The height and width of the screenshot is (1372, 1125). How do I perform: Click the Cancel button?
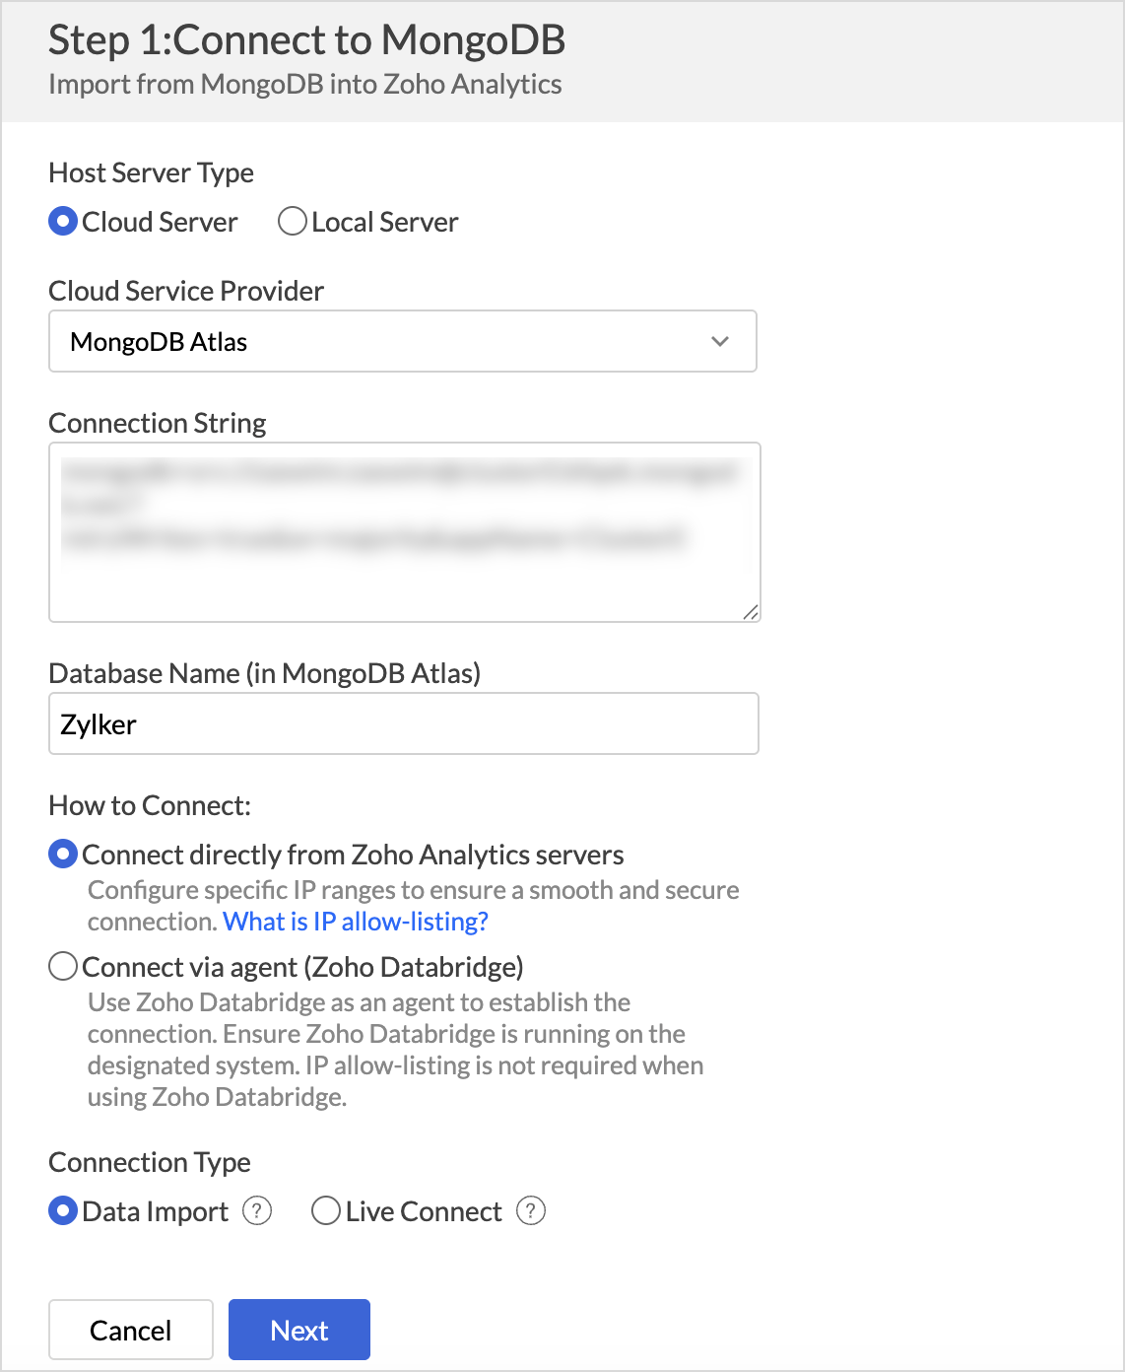131,1330
